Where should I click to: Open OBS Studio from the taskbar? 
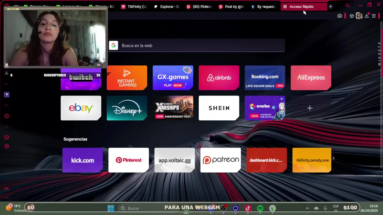(223, 208)
